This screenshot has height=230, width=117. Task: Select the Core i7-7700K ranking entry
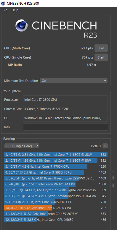coord(56,166)
